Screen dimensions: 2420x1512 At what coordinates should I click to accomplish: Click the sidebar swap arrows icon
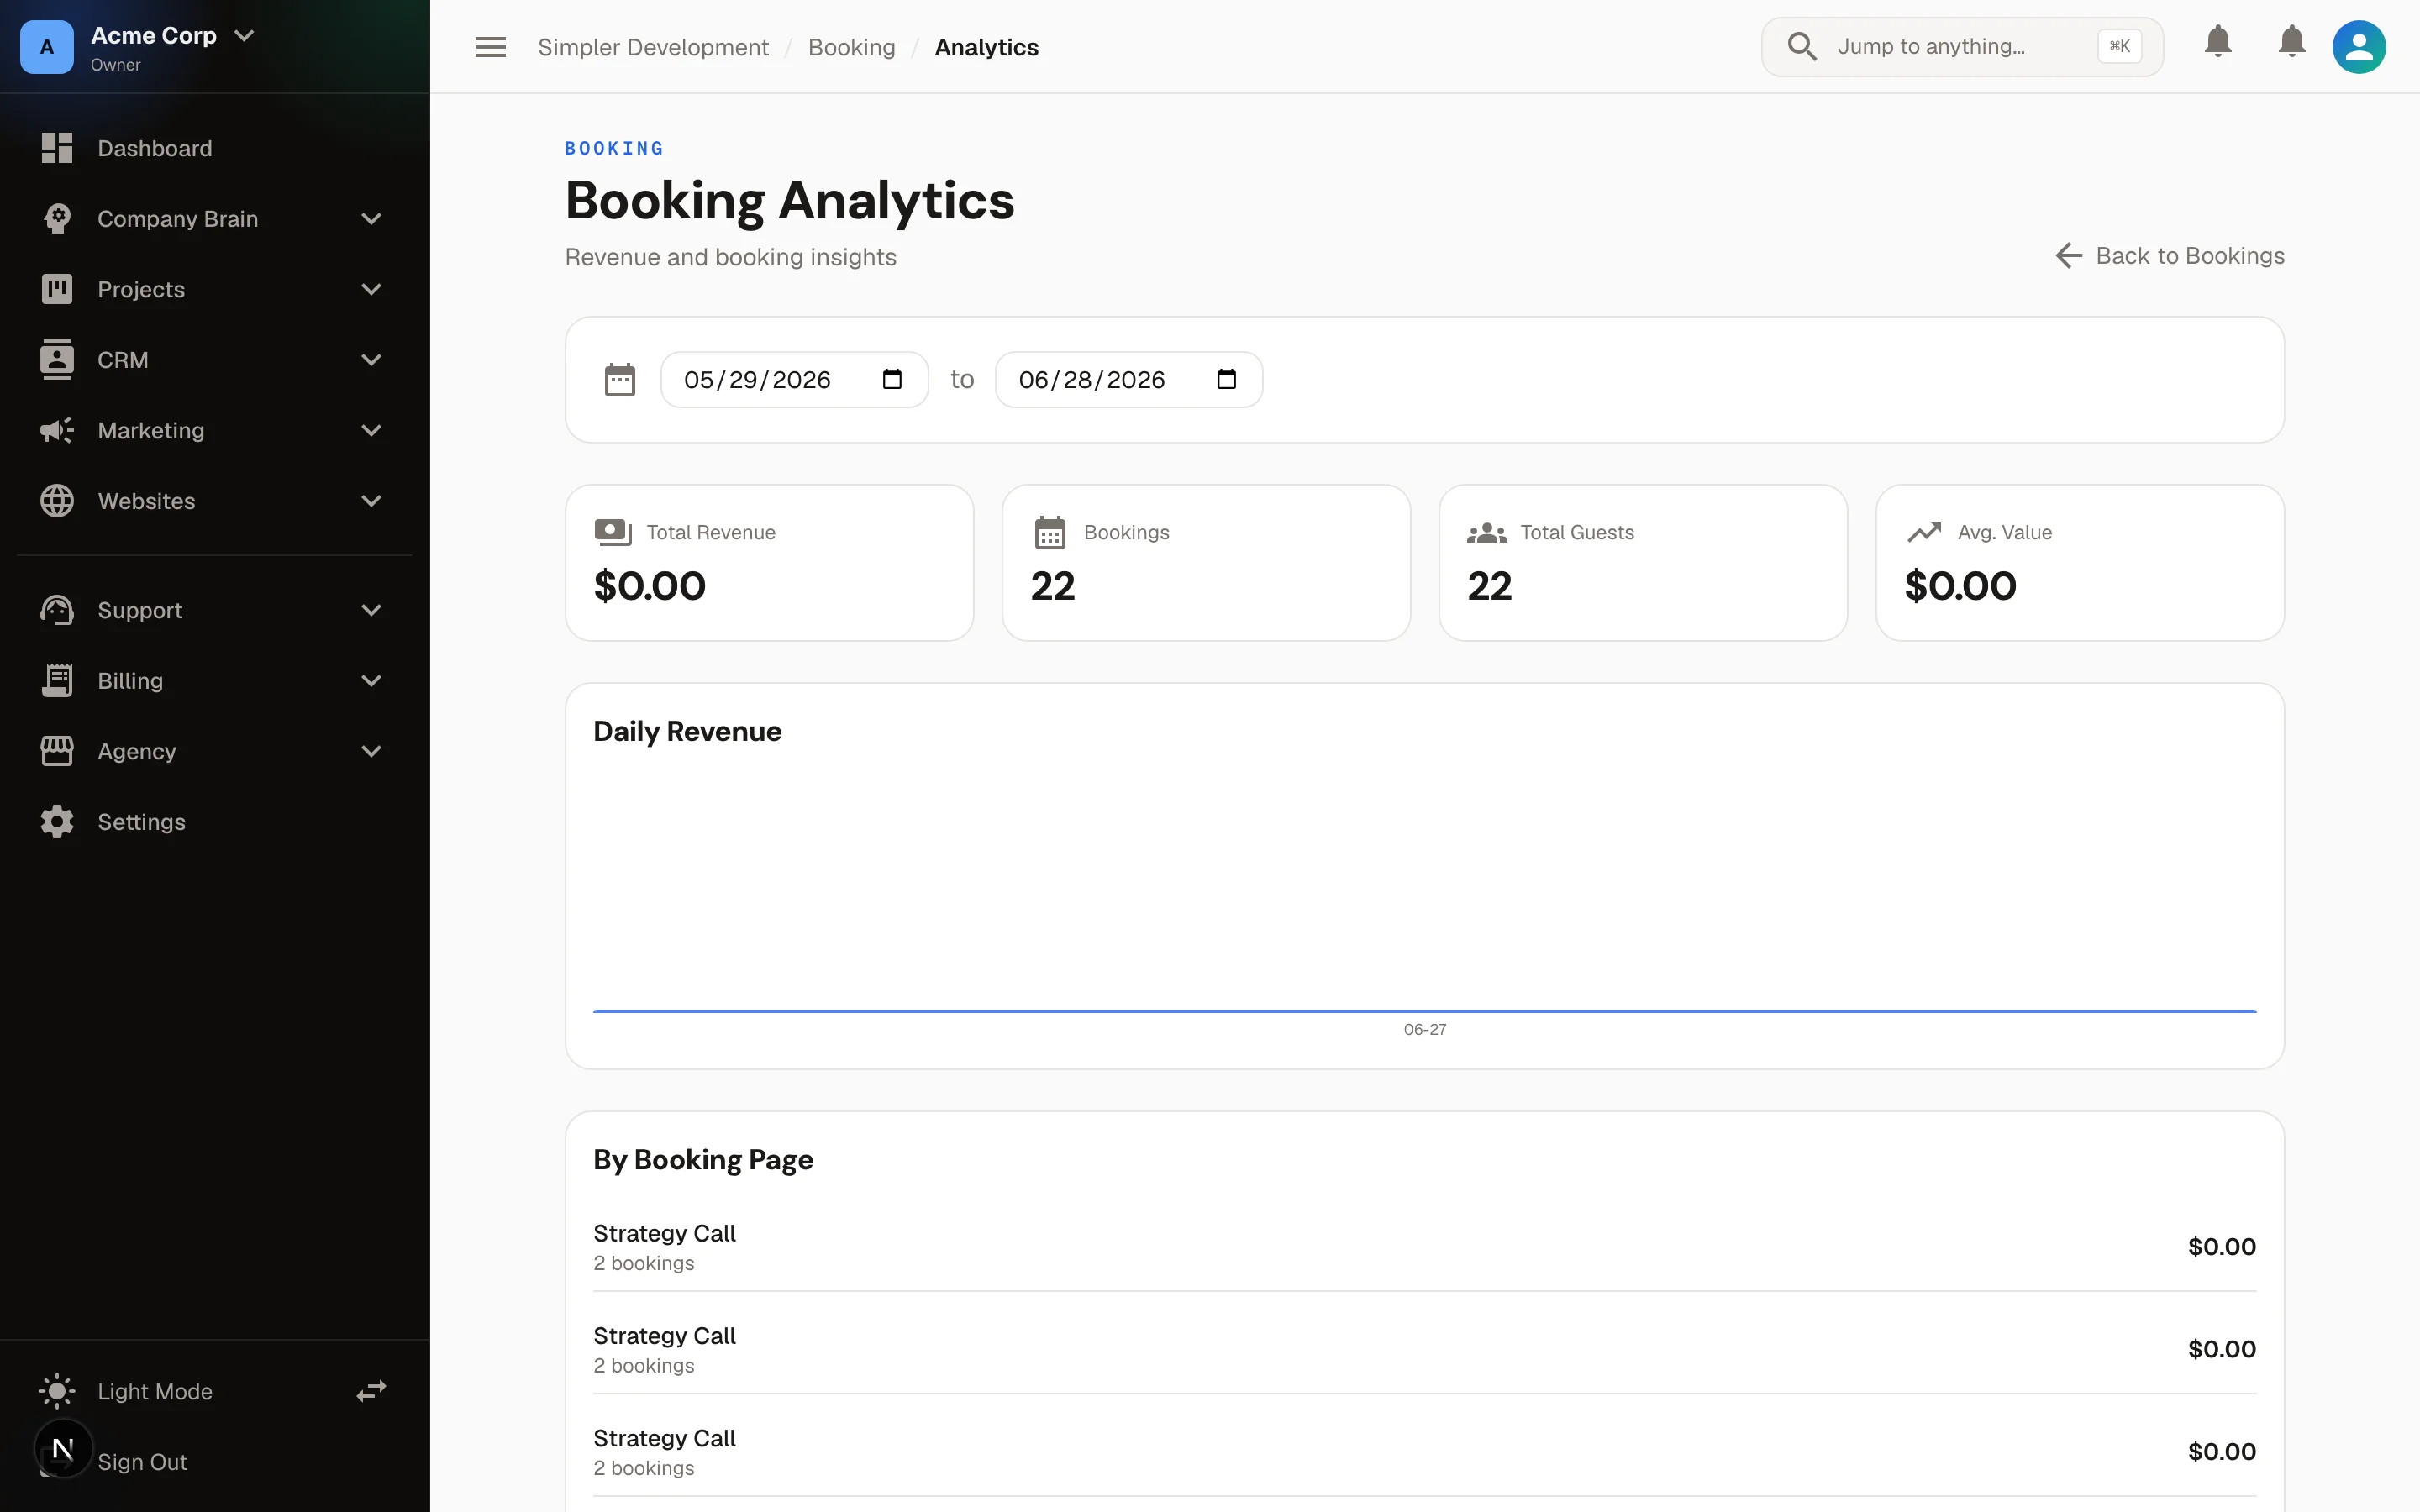371,1391
